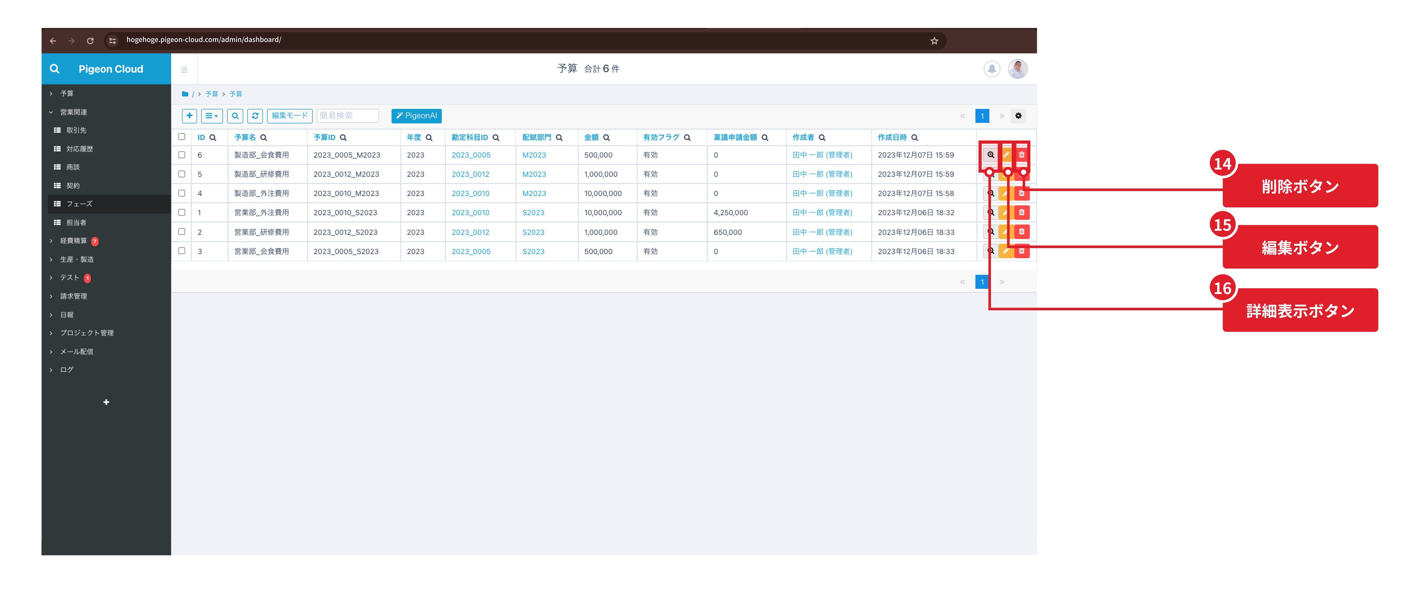
Task: Click the plus add-record toolbar button
Action: pos(189,116)
